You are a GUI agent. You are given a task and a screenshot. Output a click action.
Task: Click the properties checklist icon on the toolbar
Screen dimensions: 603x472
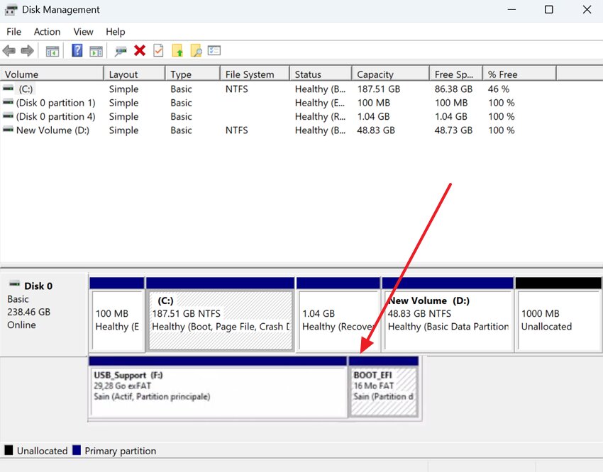pyautogui.click(x=157, y=50)
